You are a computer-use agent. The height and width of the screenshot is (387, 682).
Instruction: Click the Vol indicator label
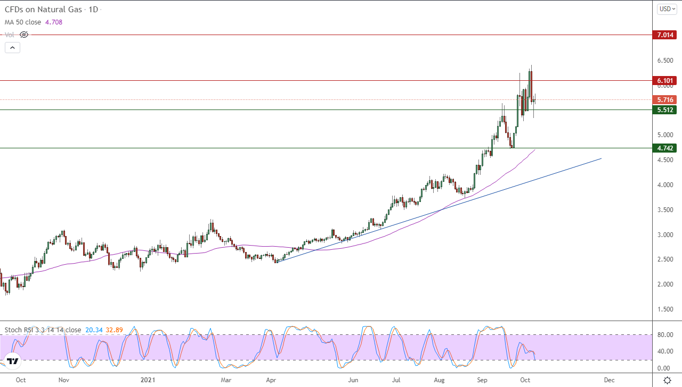10,35
